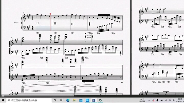Open the network tray icon

(166, 100)
